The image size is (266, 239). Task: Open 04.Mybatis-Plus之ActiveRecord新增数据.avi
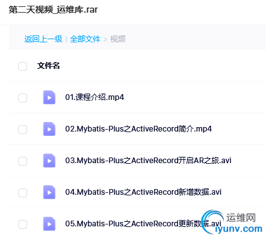coord(143,192)
